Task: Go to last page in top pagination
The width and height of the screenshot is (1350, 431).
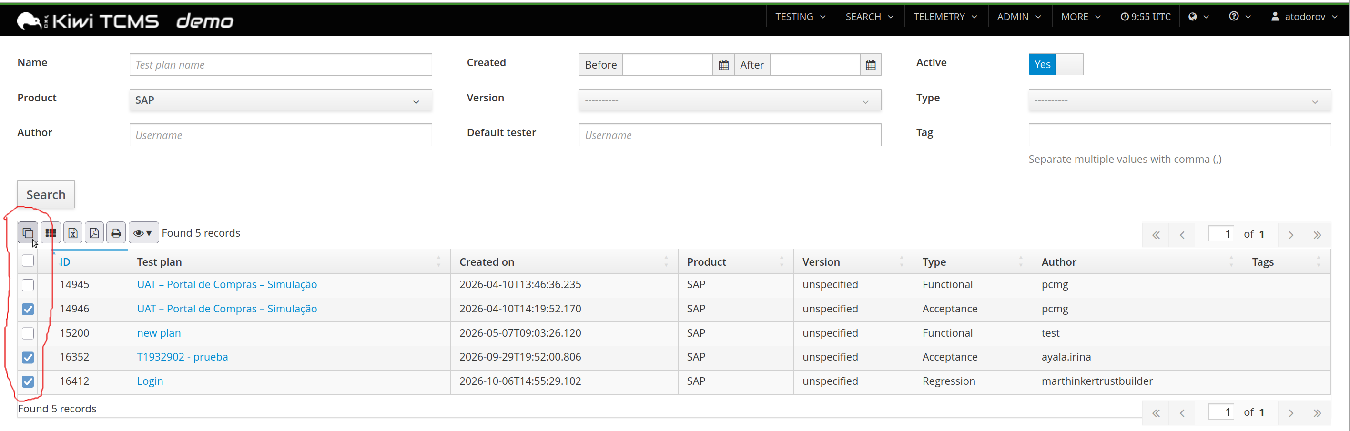Action: click(1317, 235)
